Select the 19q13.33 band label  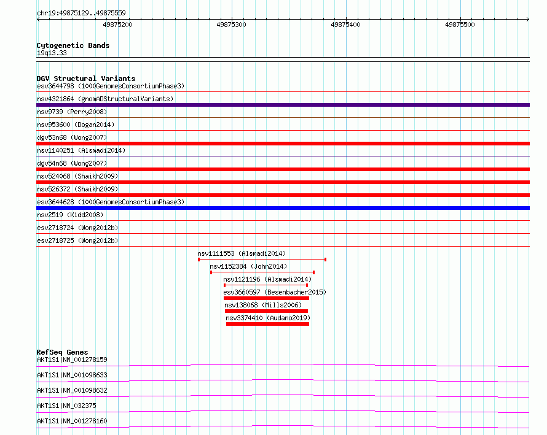click(52, 53)
